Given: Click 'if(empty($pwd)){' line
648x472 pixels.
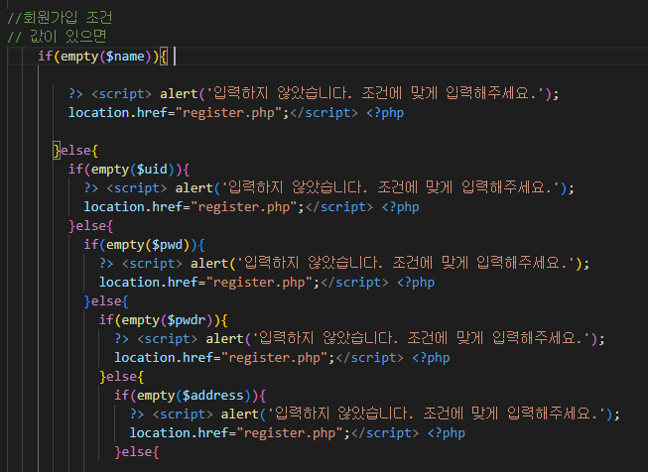Looking at the screenshot, I should [x=144, y=245].
